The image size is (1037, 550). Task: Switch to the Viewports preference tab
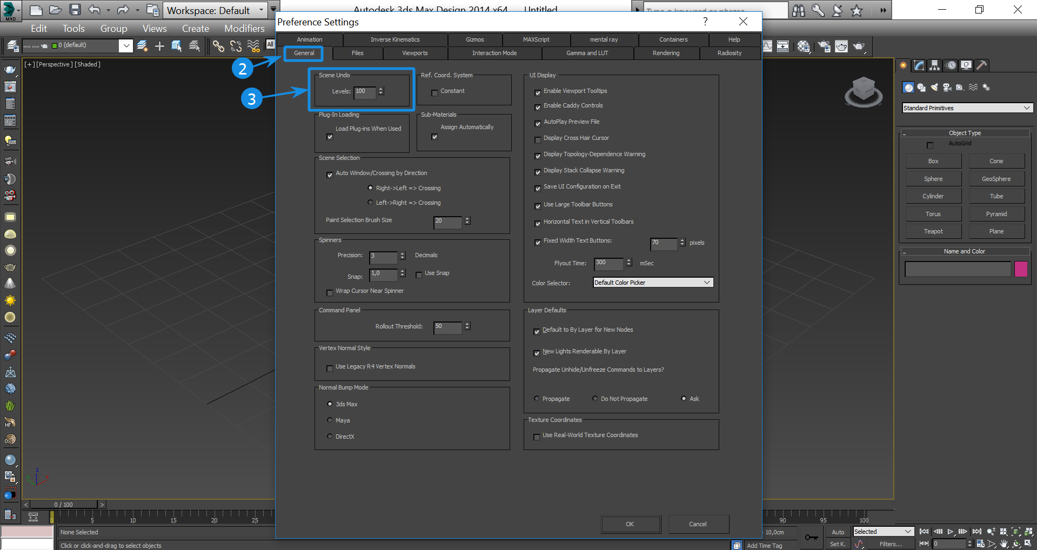(415, 53)
